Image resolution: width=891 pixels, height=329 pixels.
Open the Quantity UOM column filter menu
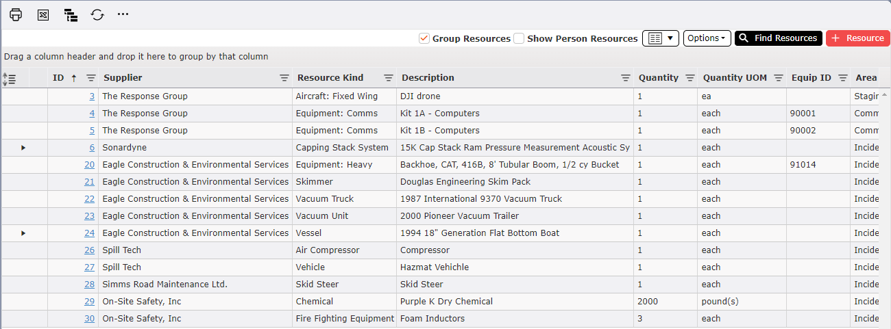pyautogui.click(x=779, y=78)
